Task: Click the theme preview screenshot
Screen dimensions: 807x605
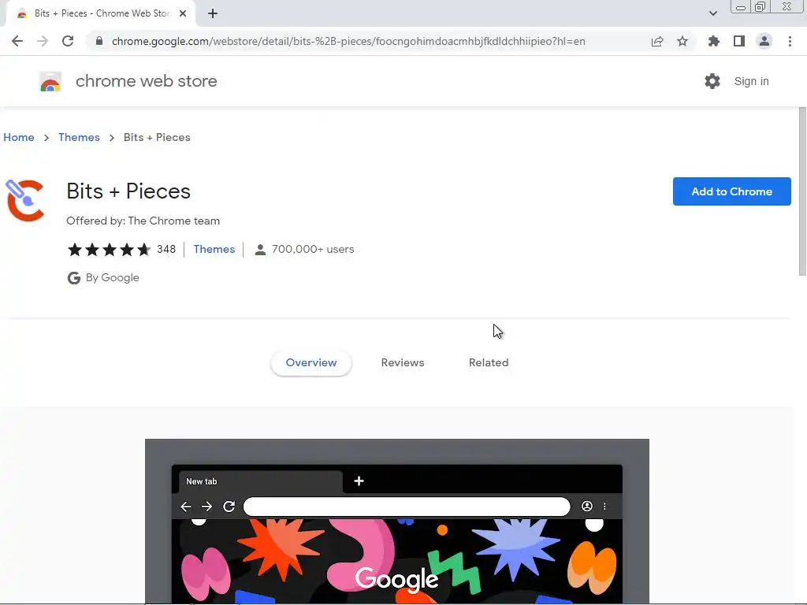Action: (x=397, y=521)
